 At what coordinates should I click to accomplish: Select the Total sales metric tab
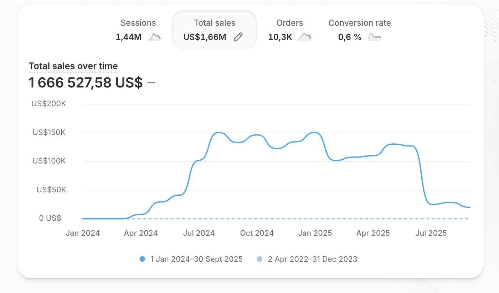coord(214,30)
